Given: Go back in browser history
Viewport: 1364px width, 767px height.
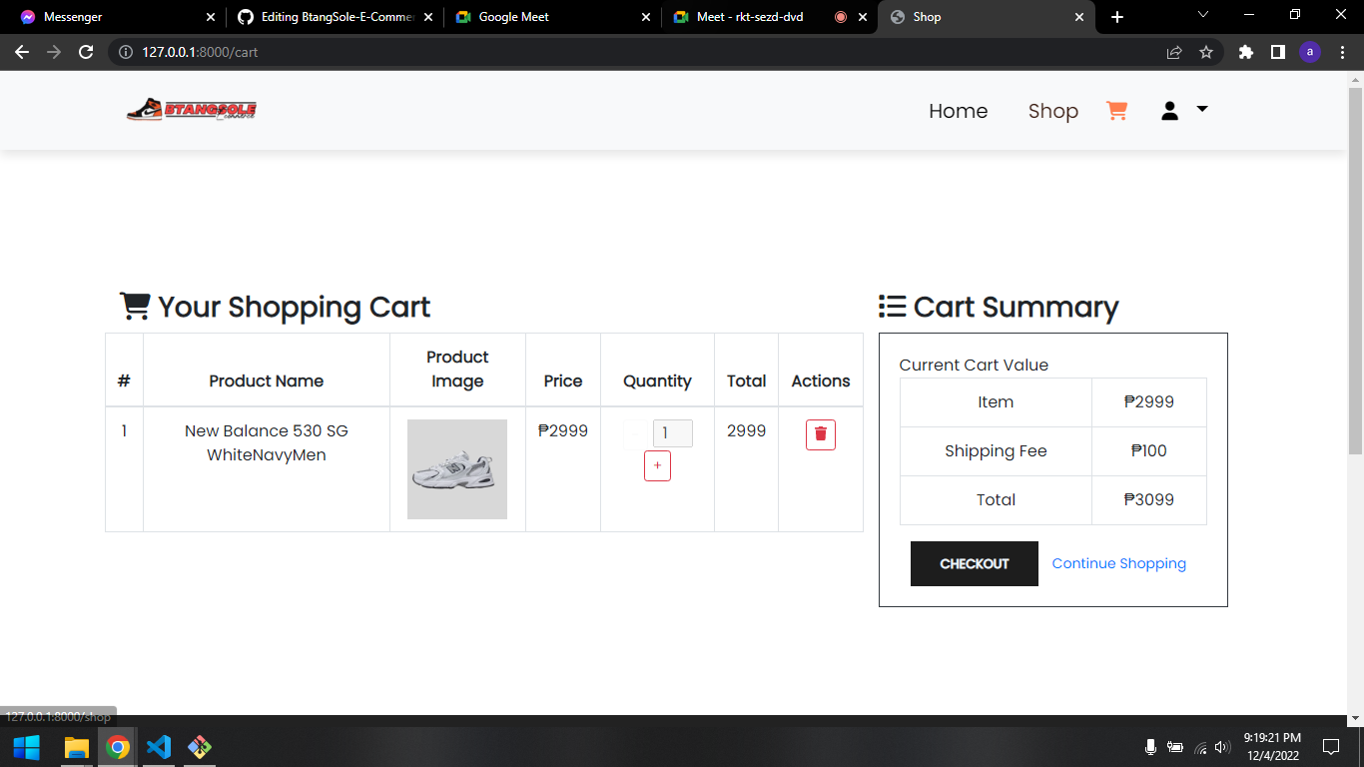Looking at the screenshot, I should point(22,52).
